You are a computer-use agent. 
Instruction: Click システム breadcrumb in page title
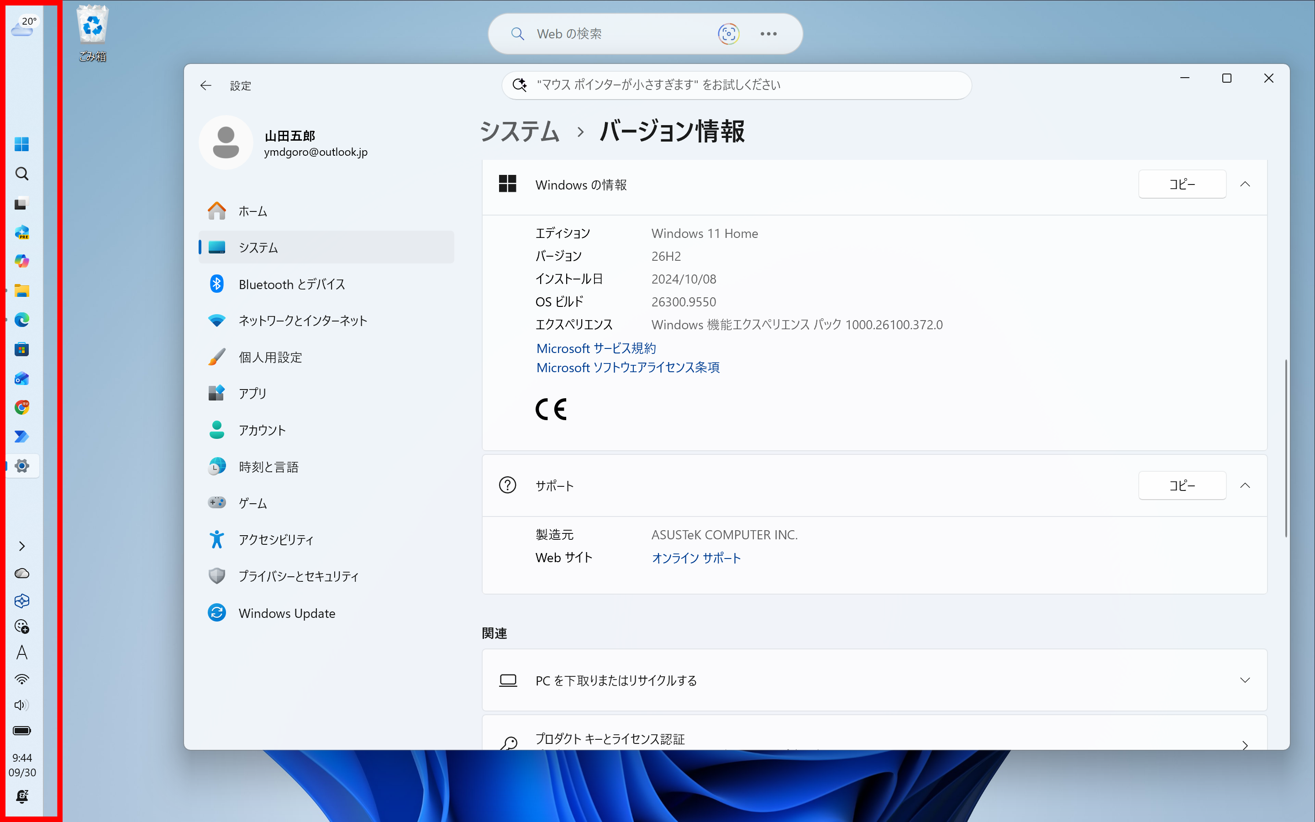coord(520,132)
